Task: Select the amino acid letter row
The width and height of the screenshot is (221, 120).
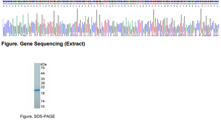Action: [111, 6]
